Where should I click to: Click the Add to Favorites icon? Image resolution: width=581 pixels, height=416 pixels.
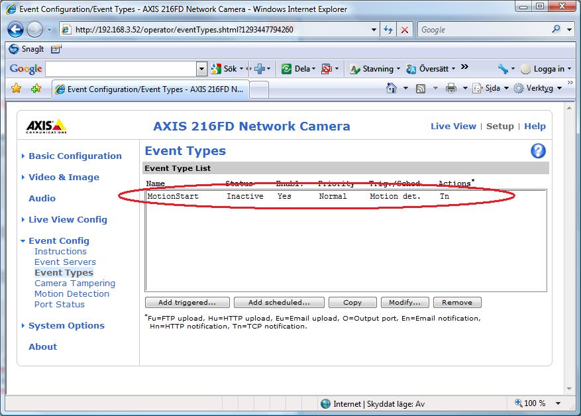pyautogui.click(x=36, y=89)
